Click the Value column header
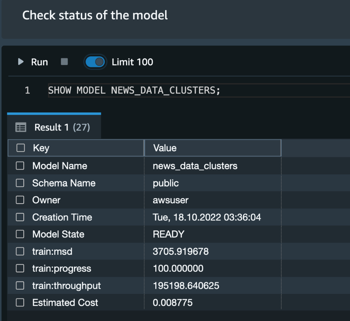 pyautogui.click(x=213, y=148)
